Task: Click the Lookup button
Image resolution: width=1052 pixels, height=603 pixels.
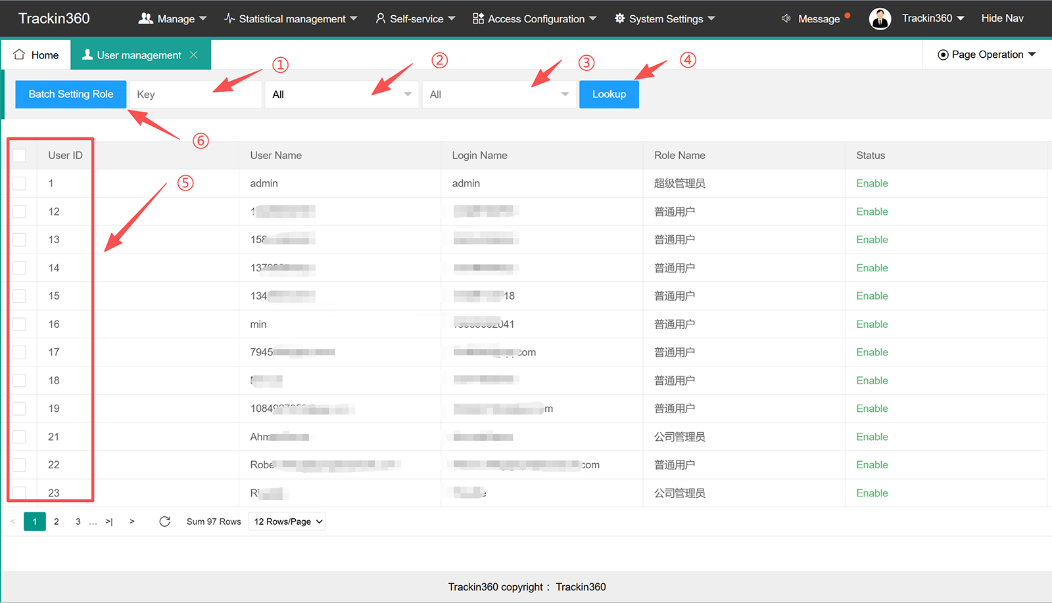Action: (609, 94)
